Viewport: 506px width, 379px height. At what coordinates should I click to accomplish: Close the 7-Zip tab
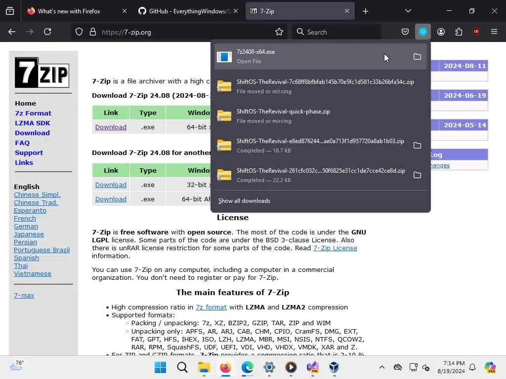click(x=346, y=11)
